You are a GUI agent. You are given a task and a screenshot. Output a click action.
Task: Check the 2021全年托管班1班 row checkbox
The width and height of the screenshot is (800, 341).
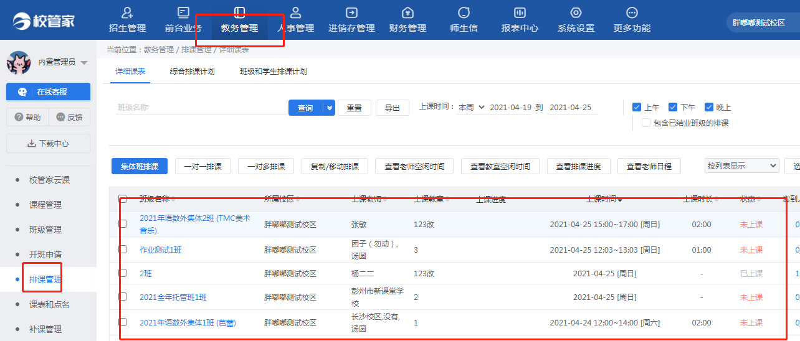123,296
